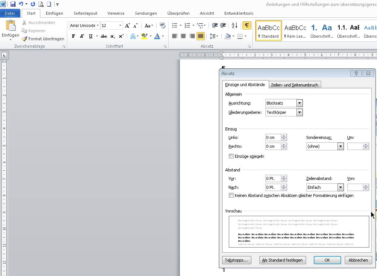This screenshot has width=377, height=276.
Task: Toggle italic text formatting
Action: point(82,36)
